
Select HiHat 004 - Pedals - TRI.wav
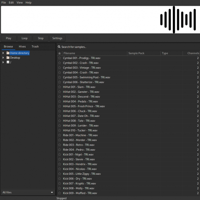click(80, 101)
